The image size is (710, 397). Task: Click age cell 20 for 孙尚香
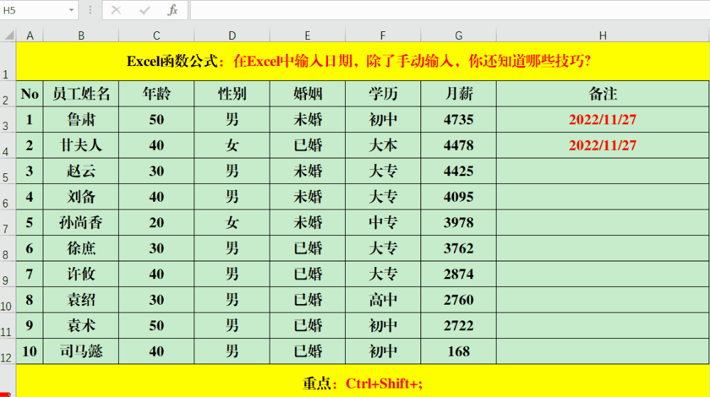pos(157,223)
